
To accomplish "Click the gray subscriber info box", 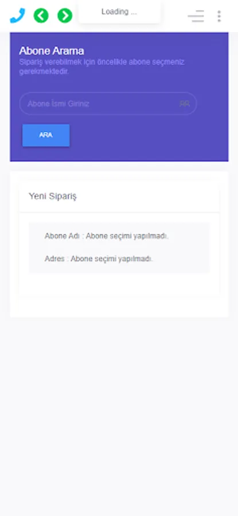I will click(119, 248).
